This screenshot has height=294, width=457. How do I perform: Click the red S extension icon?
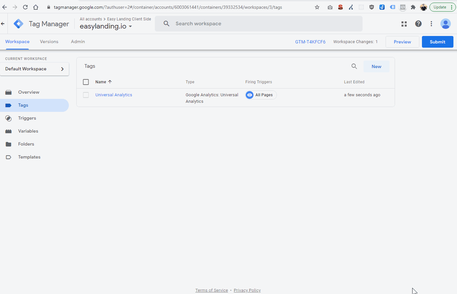point(340,7)
